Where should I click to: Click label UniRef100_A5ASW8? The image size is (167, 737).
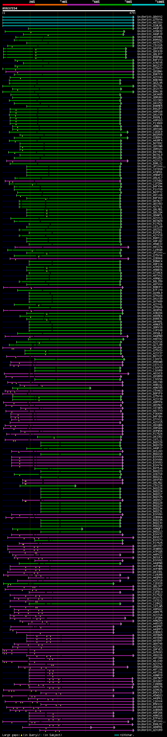[150, 362]
